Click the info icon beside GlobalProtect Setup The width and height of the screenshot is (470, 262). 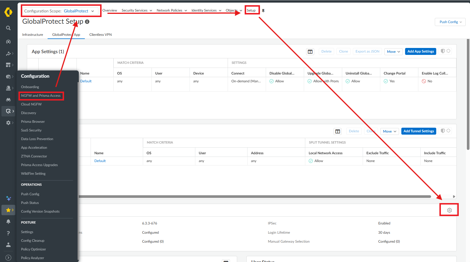pyautogui.click(x=87, y=22)
